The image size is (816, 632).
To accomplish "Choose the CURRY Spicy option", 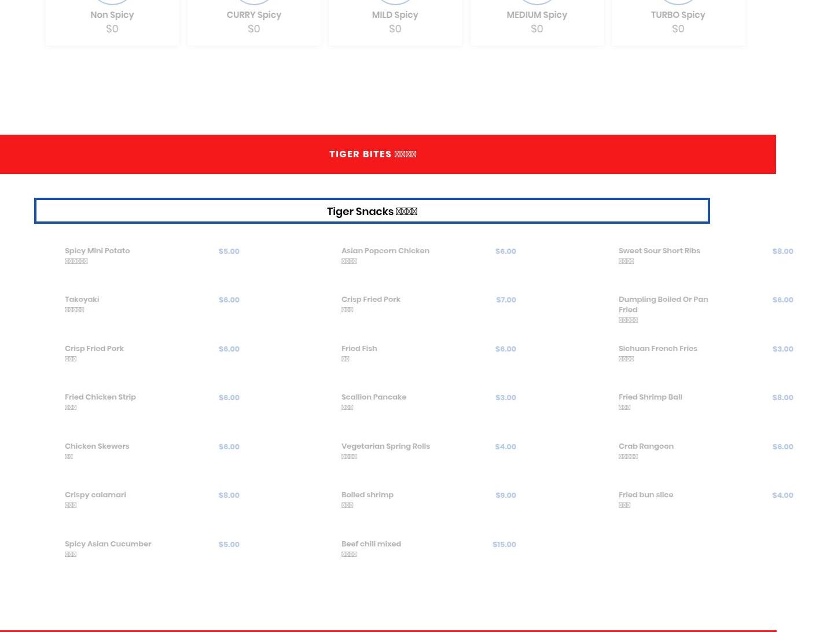I will click(x=253, y=21).
